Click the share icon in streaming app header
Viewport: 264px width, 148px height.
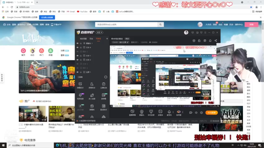click(216, 40)
